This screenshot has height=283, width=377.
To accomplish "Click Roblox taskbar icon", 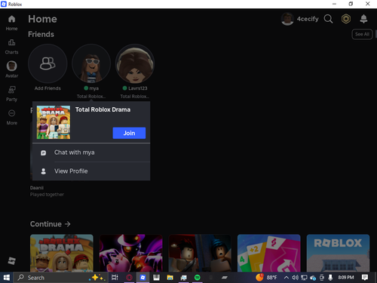I will [143, 278].
